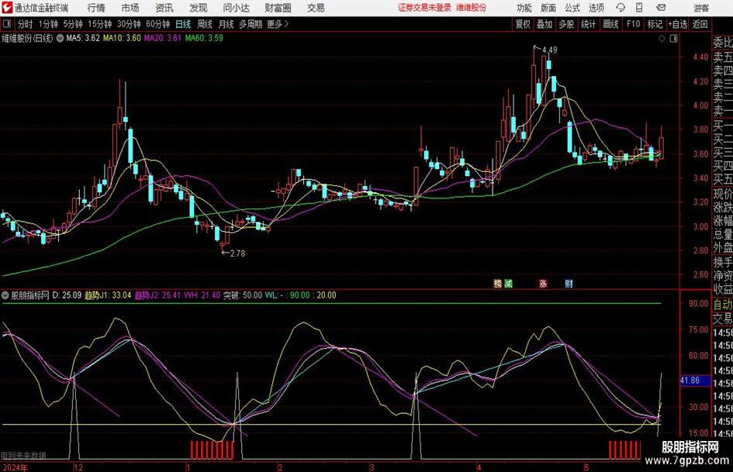This screenshot has height=472, width=733.
Task: Click the 复权 button
Action: tap(523, 24)
